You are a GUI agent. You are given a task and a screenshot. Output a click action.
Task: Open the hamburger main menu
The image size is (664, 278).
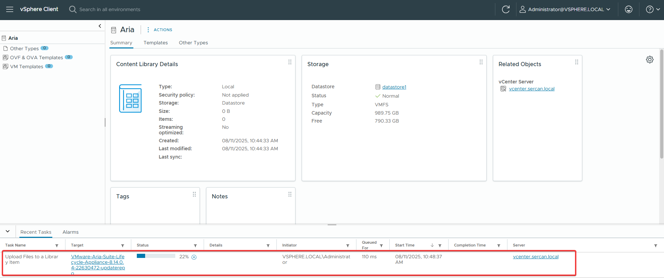click(10, 9)
